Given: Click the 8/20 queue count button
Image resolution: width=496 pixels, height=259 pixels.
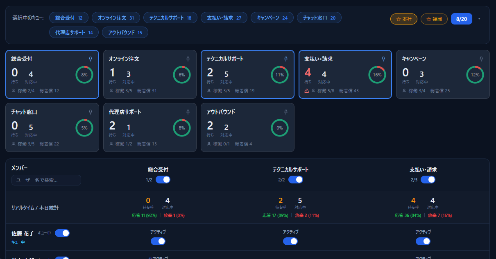Looking at the screenshot, I should click(x=462, y=19).
